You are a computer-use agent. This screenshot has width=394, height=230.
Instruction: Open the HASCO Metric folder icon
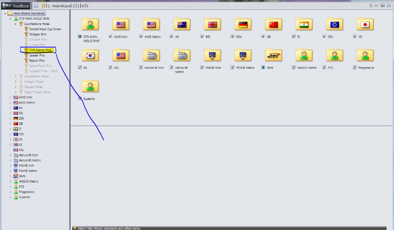[304, 55]
